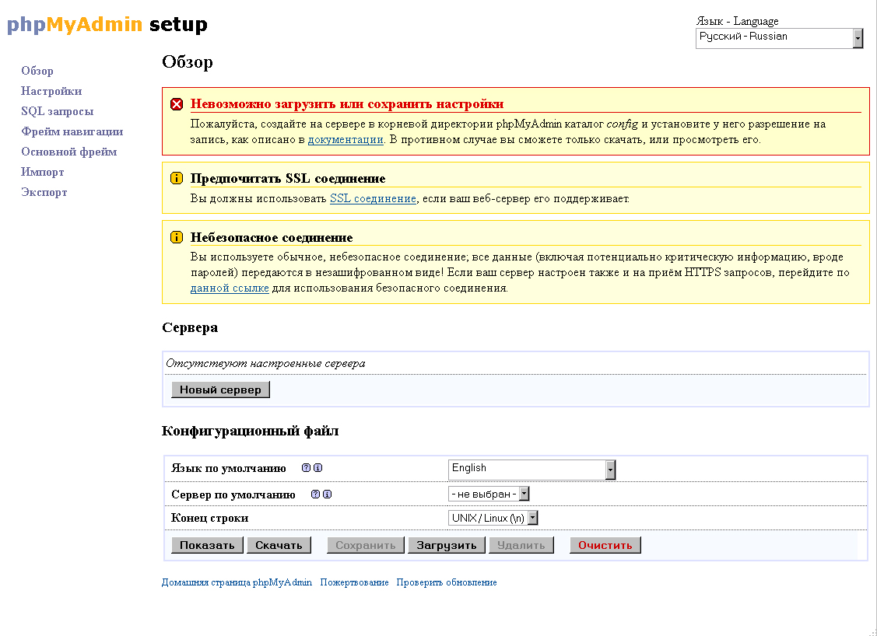Open the default language dropdown showing English
The image size is (877, 636).
(x=532, y=470)
